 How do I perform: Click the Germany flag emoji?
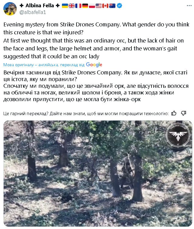[x=85, y=5]
